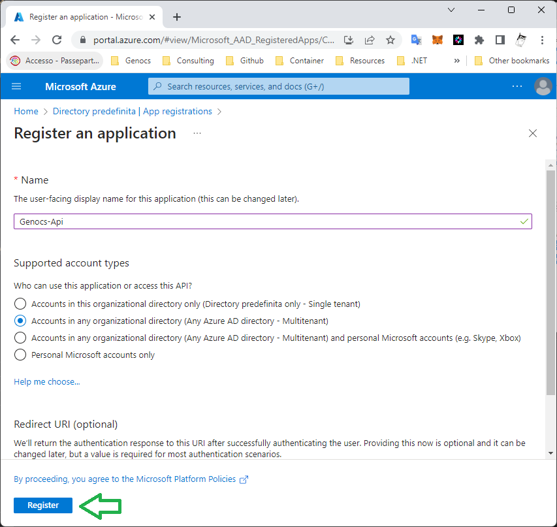The height and width of the screenshot is (527, 557).
Task: Open the Help me choose link
Action: tap(47, 381)
